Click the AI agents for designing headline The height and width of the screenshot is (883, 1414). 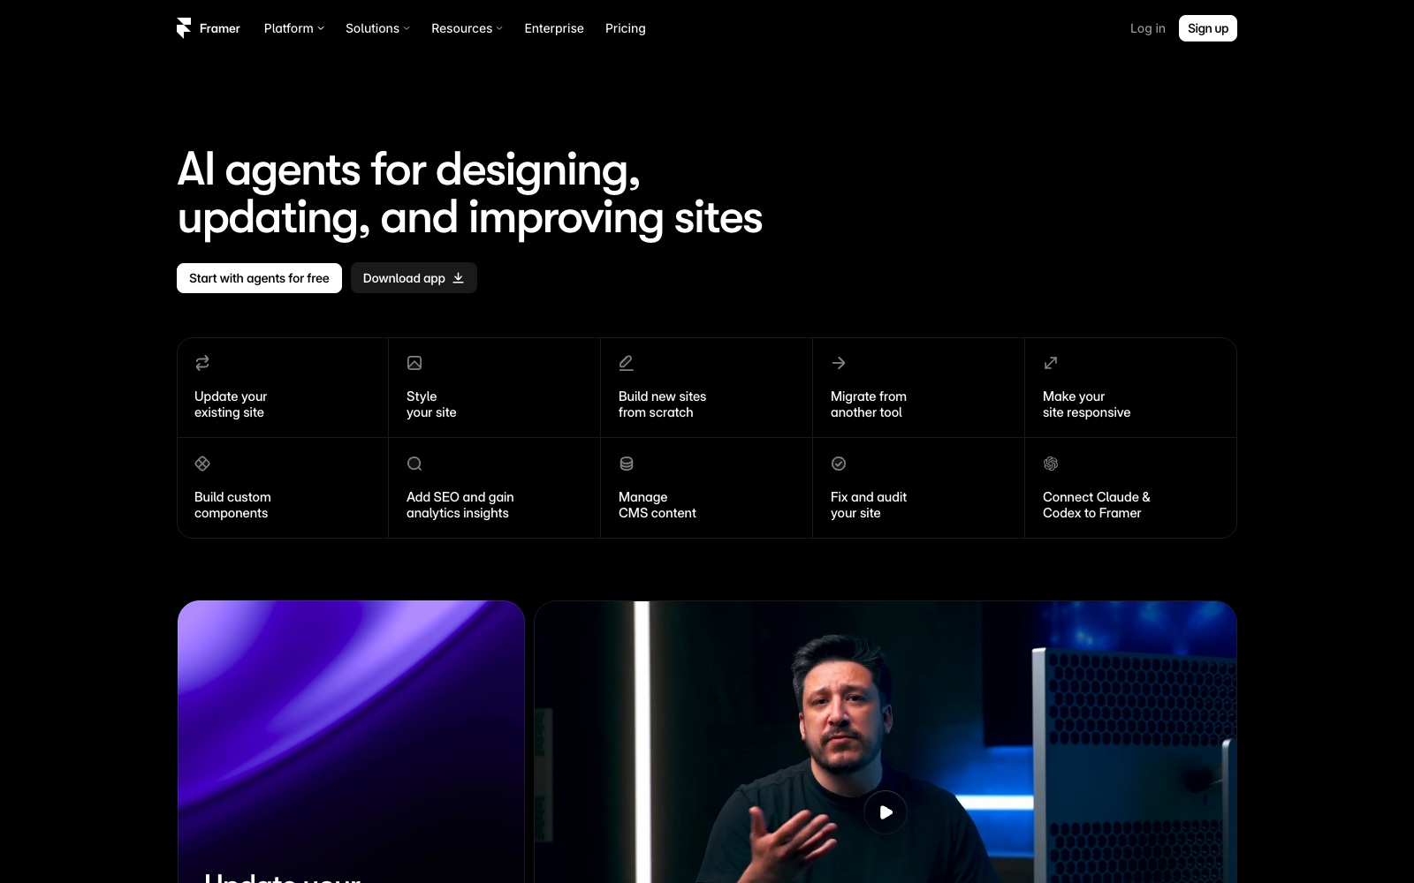tap(469, 193)
